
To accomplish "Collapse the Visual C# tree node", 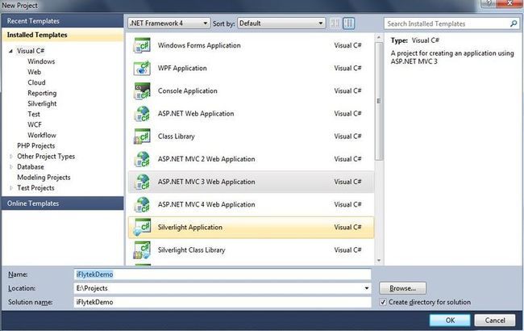I will tap(10, 51).
